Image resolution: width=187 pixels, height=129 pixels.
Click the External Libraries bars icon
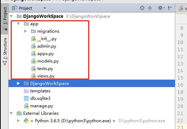[x=19, y=113]
